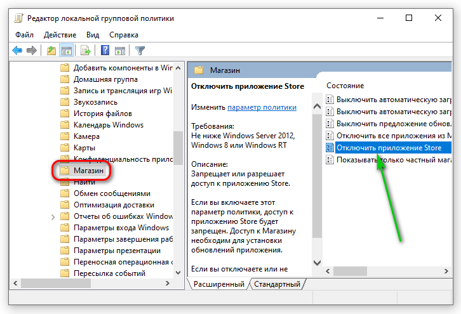Select the Магазин tree folder
This screenshot has height=314, width=461.
(x=88, y=171)
